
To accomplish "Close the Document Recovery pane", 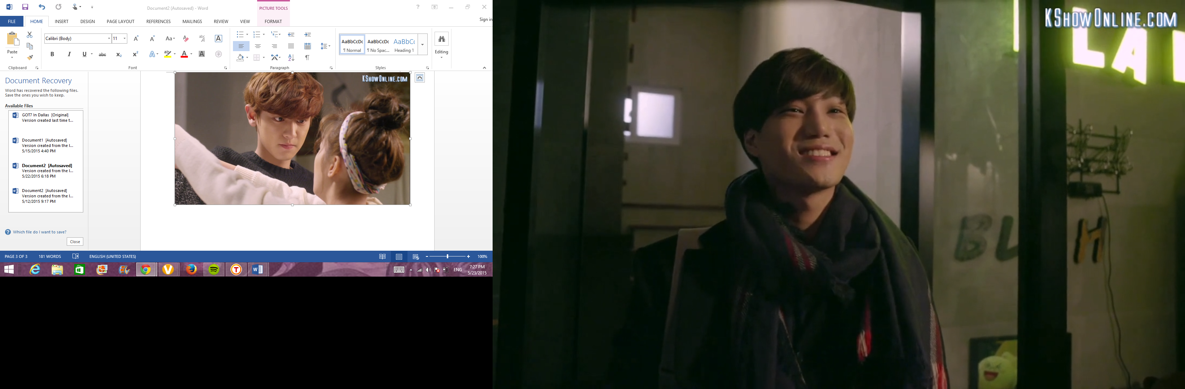I will pyautogui.click(x=75, y=242).
